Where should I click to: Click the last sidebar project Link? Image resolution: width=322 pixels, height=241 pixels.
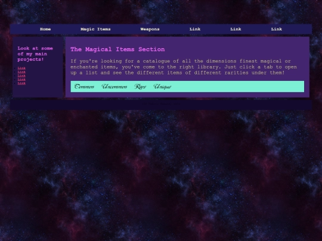[21, 83]
